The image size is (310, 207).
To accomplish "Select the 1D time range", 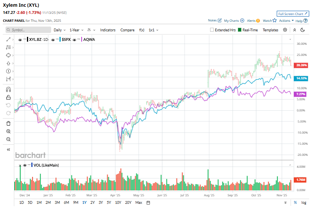I will [21, 203].
